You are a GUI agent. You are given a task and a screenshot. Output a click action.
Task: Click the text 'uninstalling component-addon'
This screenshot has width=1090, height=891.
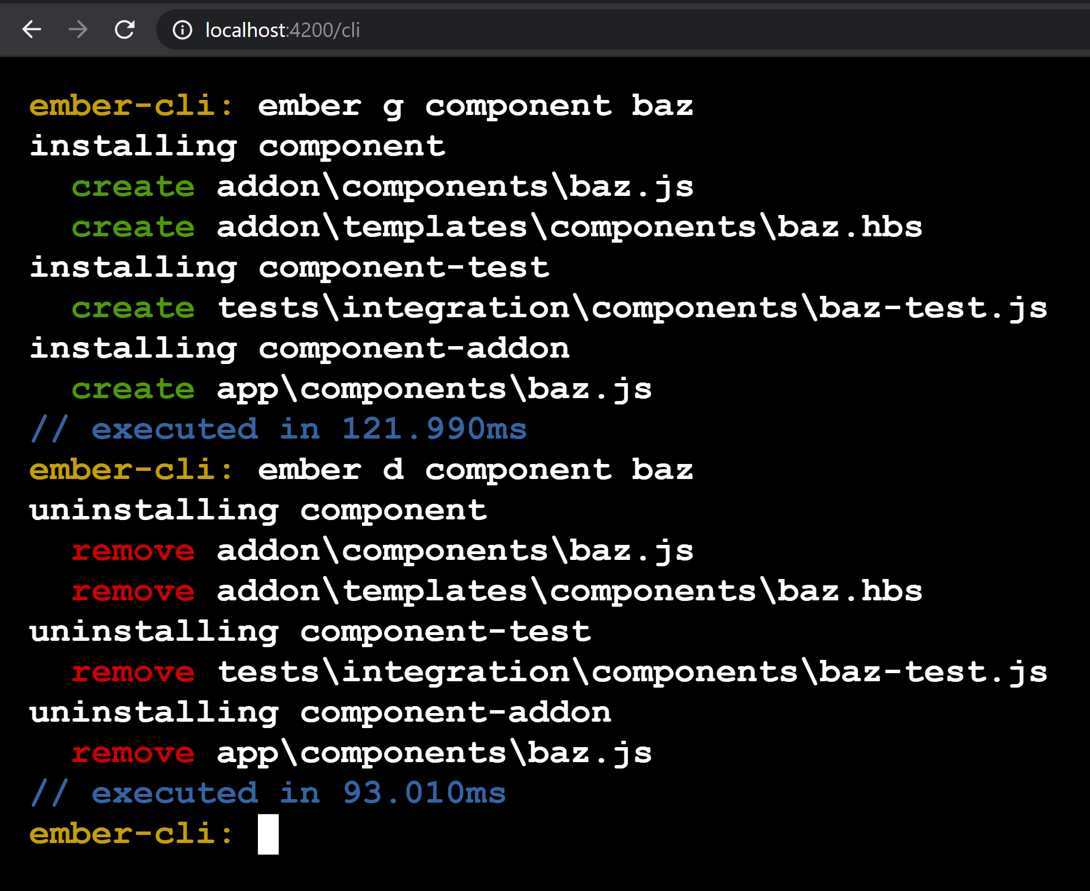pyautogui.click(x=321, y=713)
